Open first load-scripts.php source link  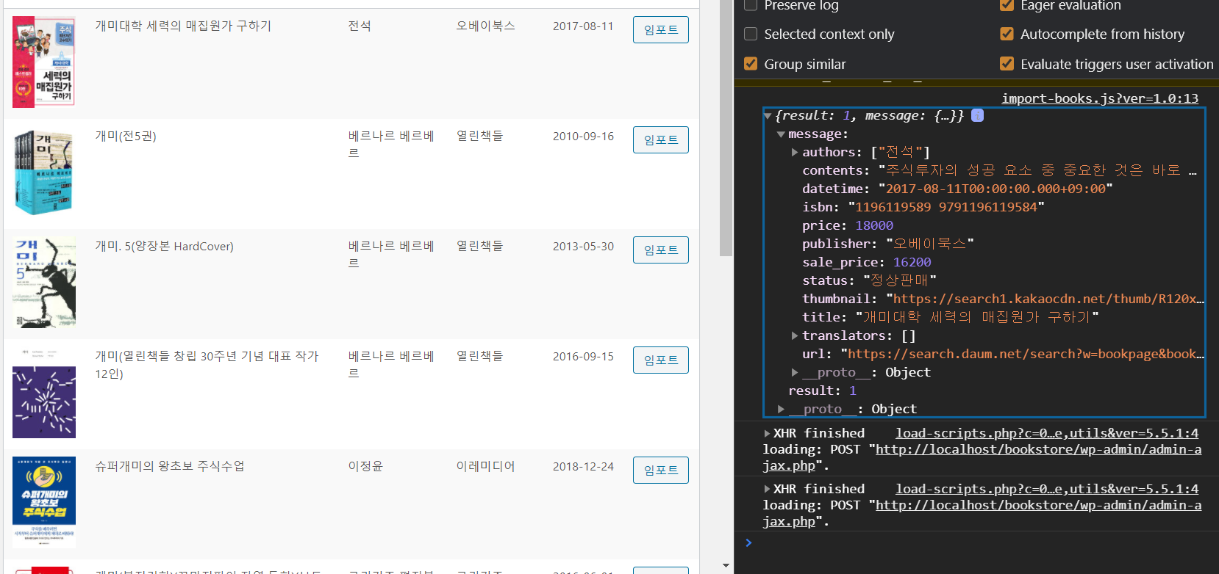click(x=1047, y=433)
